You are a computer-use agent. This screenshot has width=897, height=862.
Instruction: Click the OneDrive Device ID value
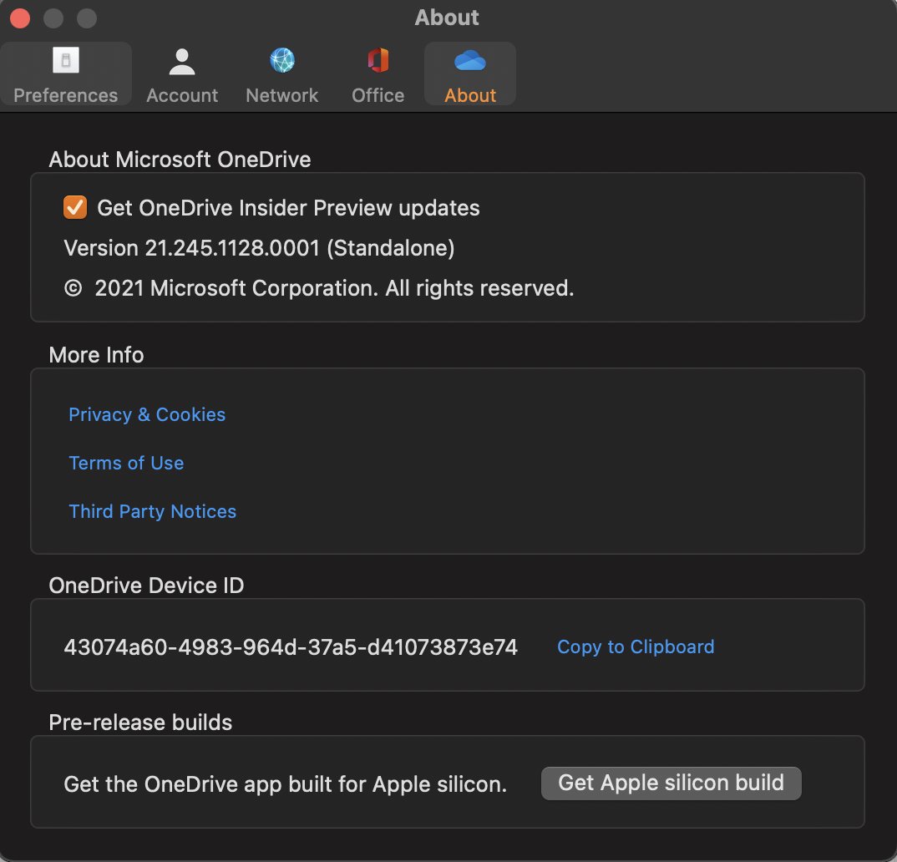pos(291,647)
